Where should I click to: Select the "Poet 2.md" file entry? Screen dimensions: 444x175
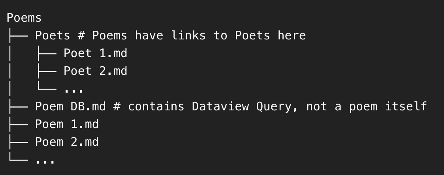pyautogui.click(x=95, y=71)
